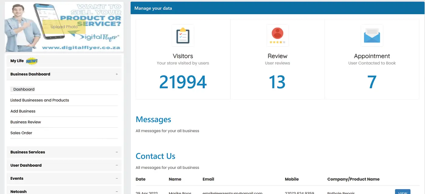Expand the Netcash section

click(117, 192)
